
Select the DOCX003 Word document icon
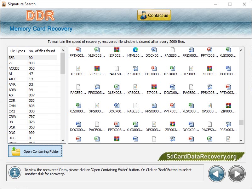coord(153,50)
